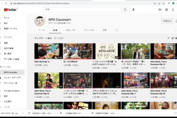This screenshot has width=177, height=118.
Task: Open Cocoroom radio sketch faces thumbnail
Action: click(x=107, y=51)
